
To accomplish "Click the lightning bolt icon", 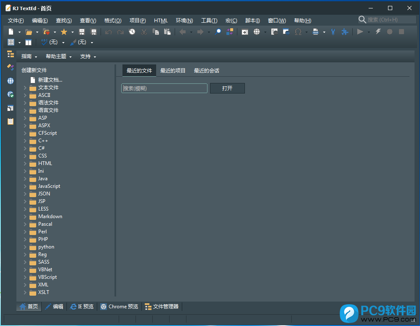I will tap(378, 32).
